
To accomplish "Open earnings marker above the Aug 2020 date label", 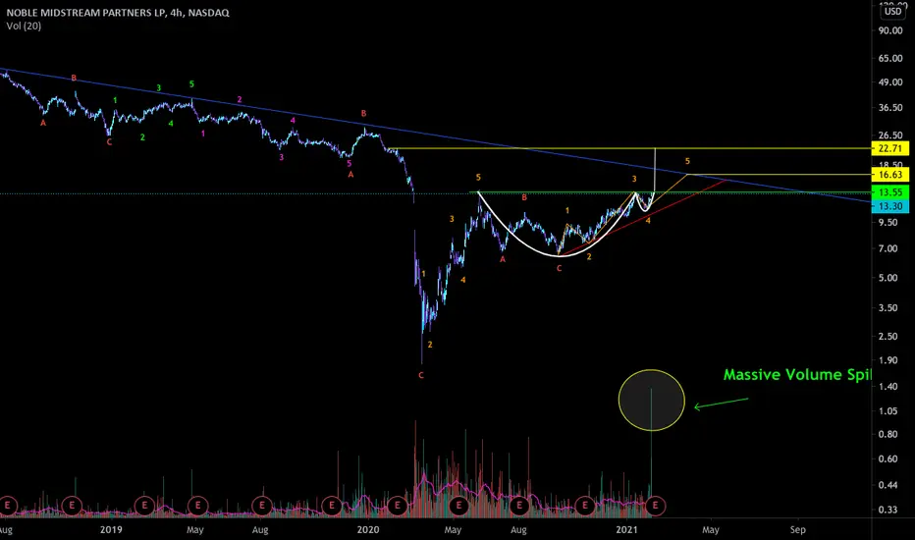I will (x=518, y=505).
